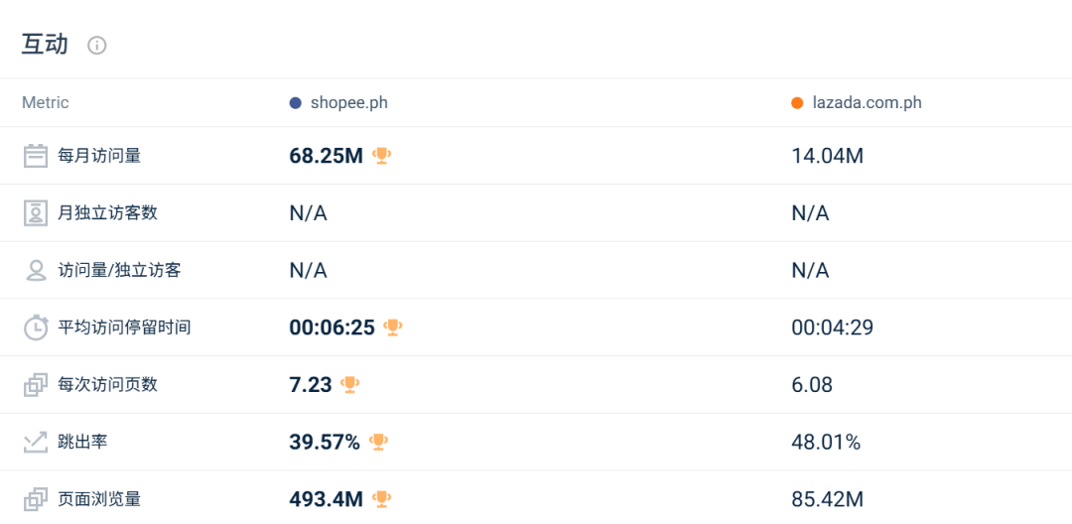Screen dimensions: 1072x524
Task: Click the blue dot for shopee.ph
Action: pyautogui.click(x=295, y=103)
